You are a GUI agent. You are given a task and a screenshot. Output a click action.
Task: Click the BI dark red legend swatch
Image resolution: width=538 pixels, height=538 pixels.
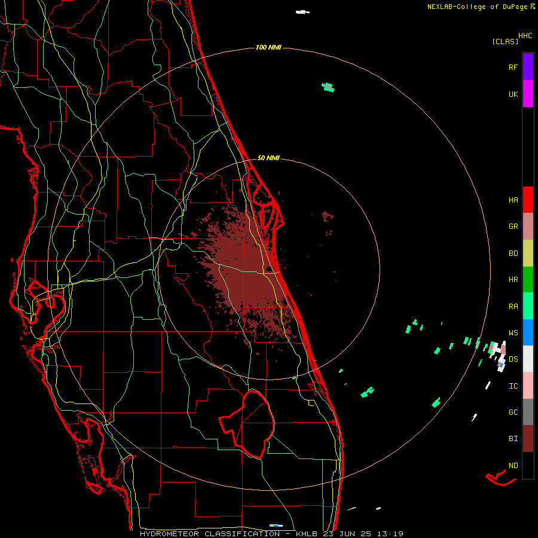click(528, 439)
